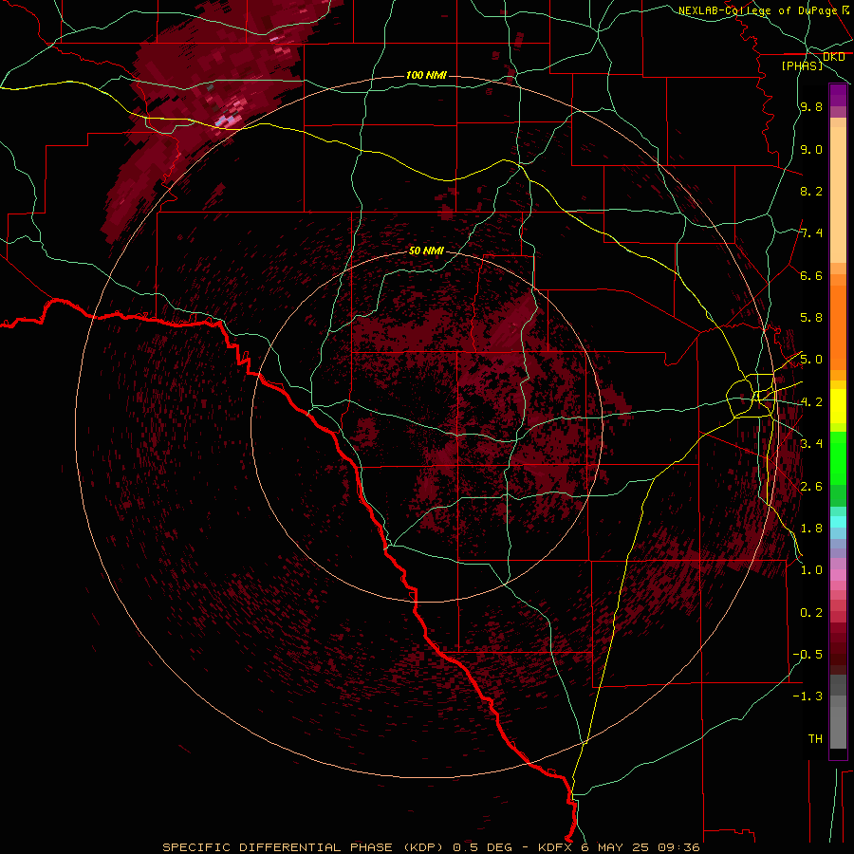
Task: Click the 1.0 scale value
Action: pyautogui.click(x=811, y=570)
